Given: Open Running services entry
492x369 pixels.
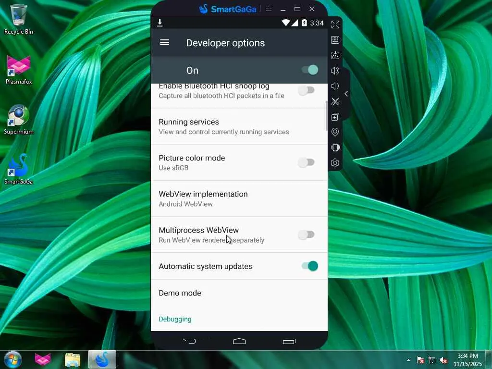Looking at the screenshot, I should (x=239, y=126).
